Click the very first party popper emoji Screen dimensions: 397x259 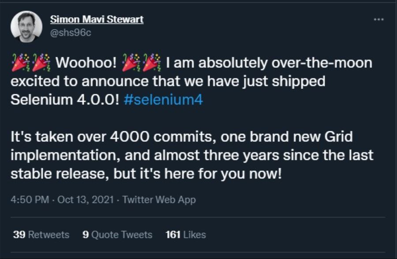tap(19, 63)
